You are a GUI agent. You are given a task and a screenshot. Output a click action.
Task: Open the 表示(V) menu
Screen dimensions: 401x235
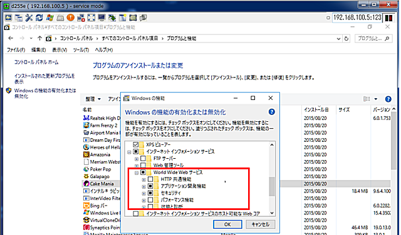tap(60, 50)
